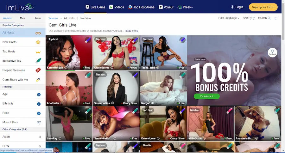Switch to the Trans tab
This screenshot has height=153, width=285.
38,18
